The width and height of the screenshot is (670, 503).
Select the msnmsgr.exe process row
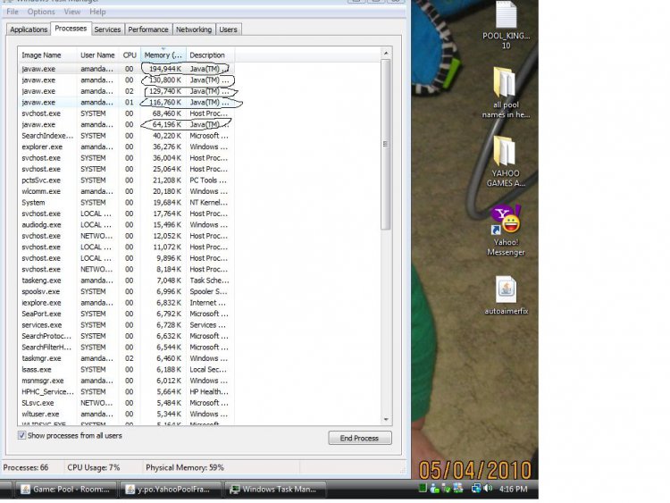(127, 381)
